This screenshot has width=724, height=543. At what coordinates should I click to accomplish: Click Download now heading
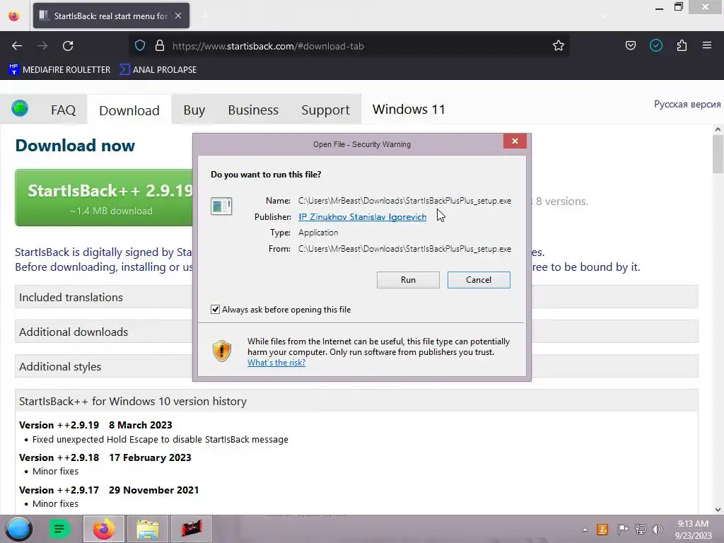point(75,146)
